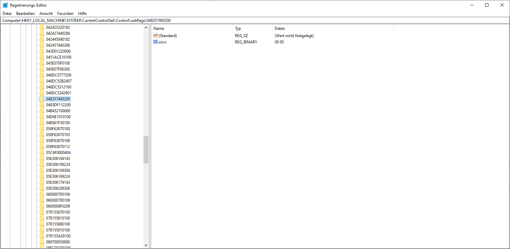Click folder icon of key 0483DF112200
Viewport: 510px width, 249px height.
[x=42, y=105]
